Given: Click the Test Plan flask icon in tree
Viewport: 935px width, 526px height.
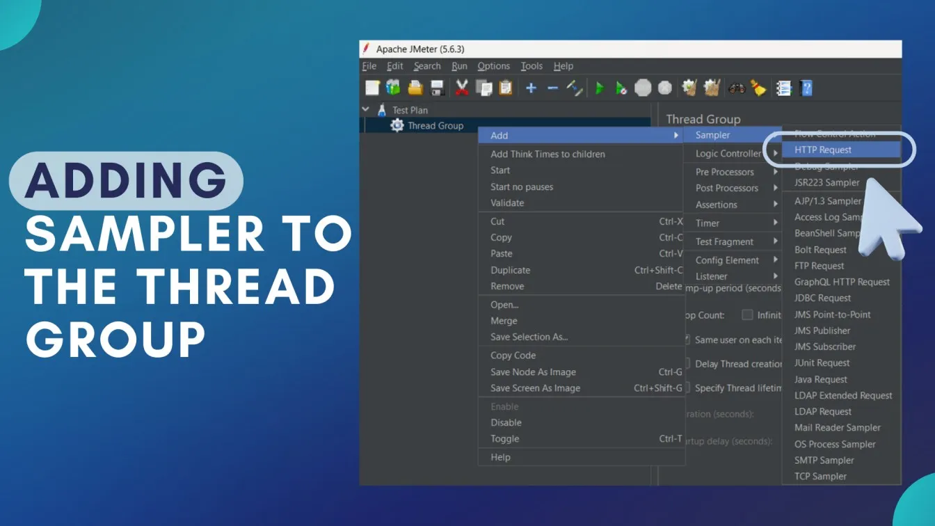Looking at the screenshot, I should [x=381, y=110].
